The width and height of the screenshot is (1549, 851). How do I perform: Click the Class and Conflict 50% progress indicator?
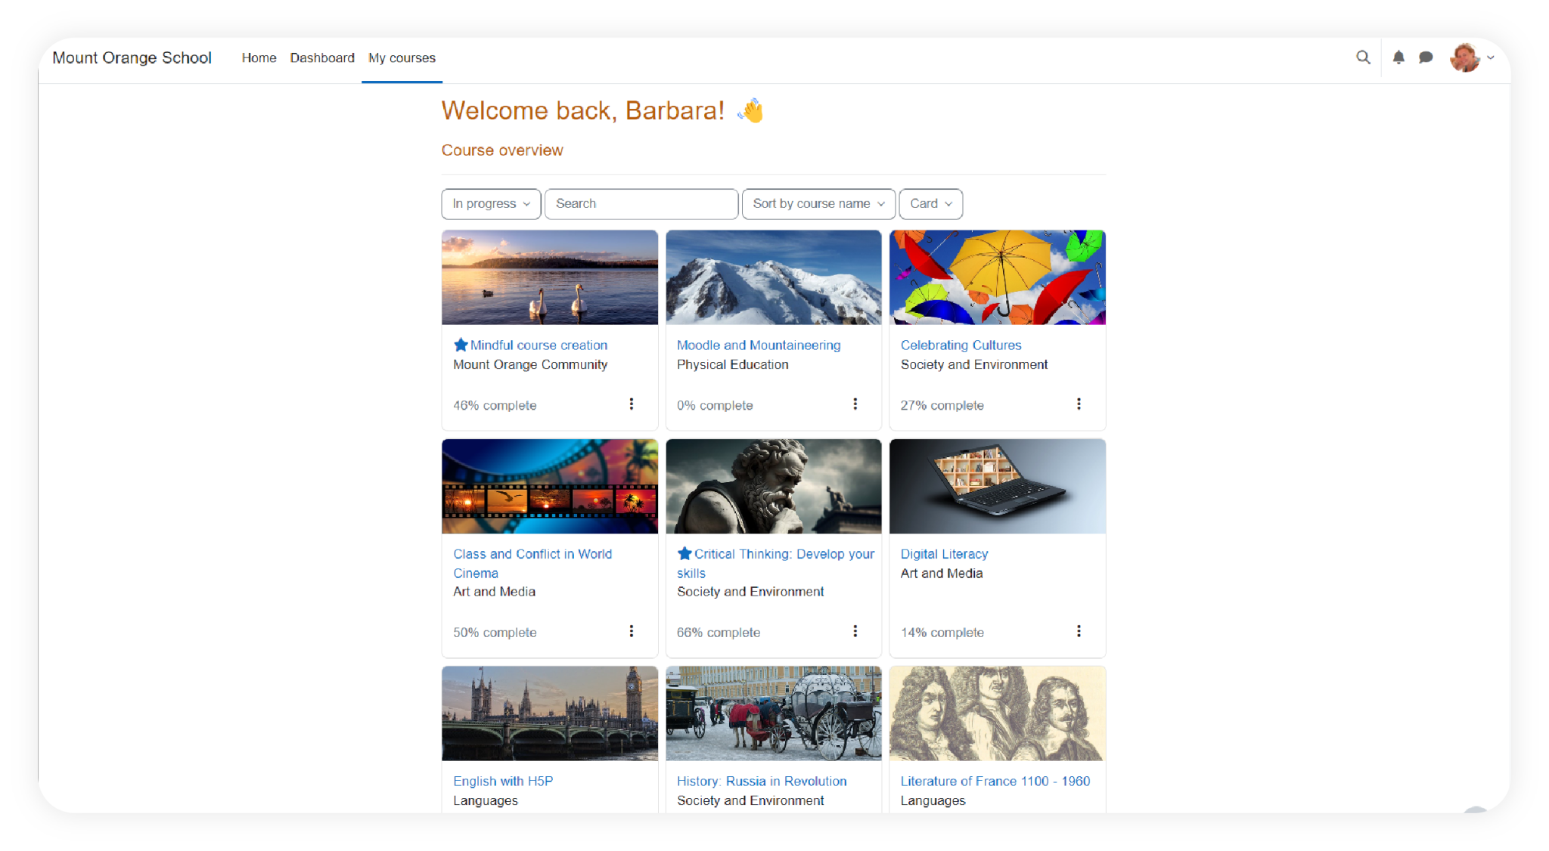(495, 631)
